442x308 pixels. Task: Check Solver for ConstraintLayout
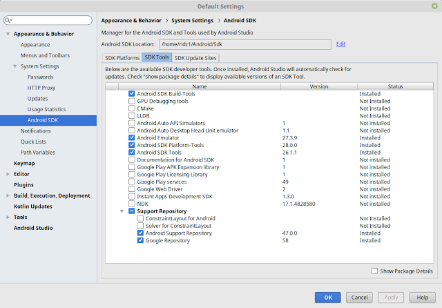[140, 225]
